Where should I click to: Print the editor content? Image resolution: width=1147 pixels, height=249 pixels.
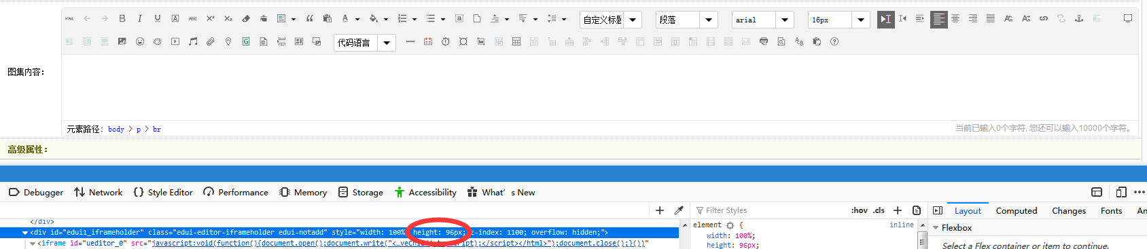(x=764, y=41)
